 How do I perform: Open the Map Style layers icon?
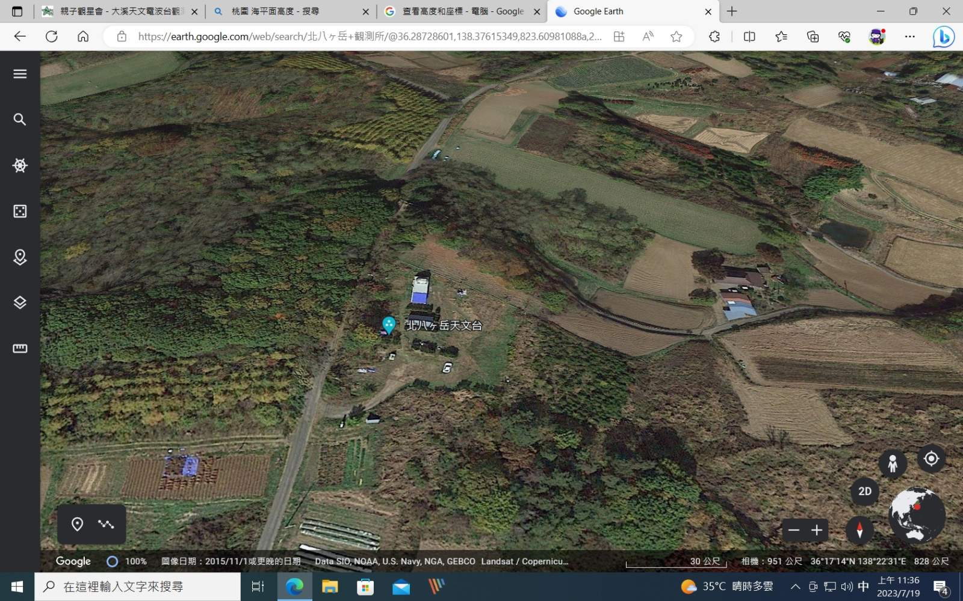pos(20,302)
